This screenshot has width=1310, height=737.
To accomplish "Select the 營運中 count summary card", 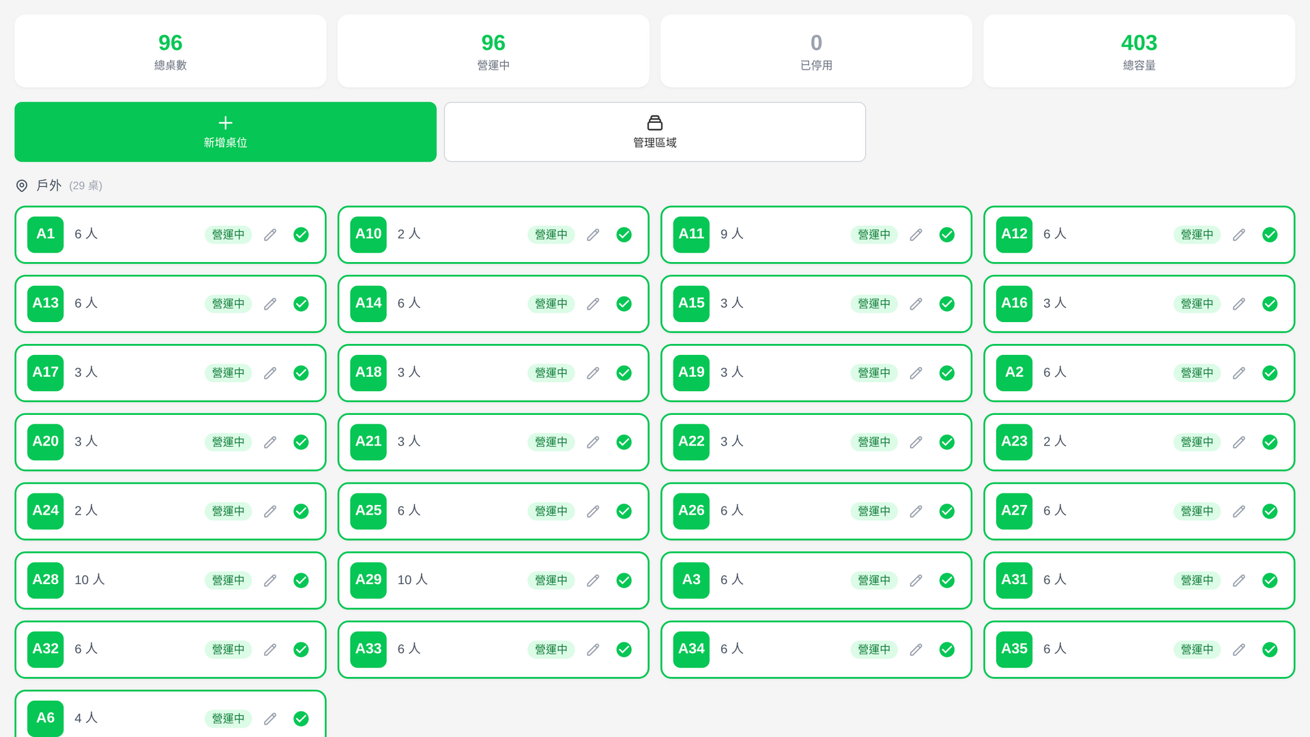I will pyautogui.click(x=493, y=51).
